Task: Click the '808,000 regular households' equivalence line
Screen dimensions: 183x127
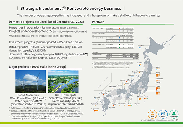Action: pyautogui.click(x=49, y=54)
